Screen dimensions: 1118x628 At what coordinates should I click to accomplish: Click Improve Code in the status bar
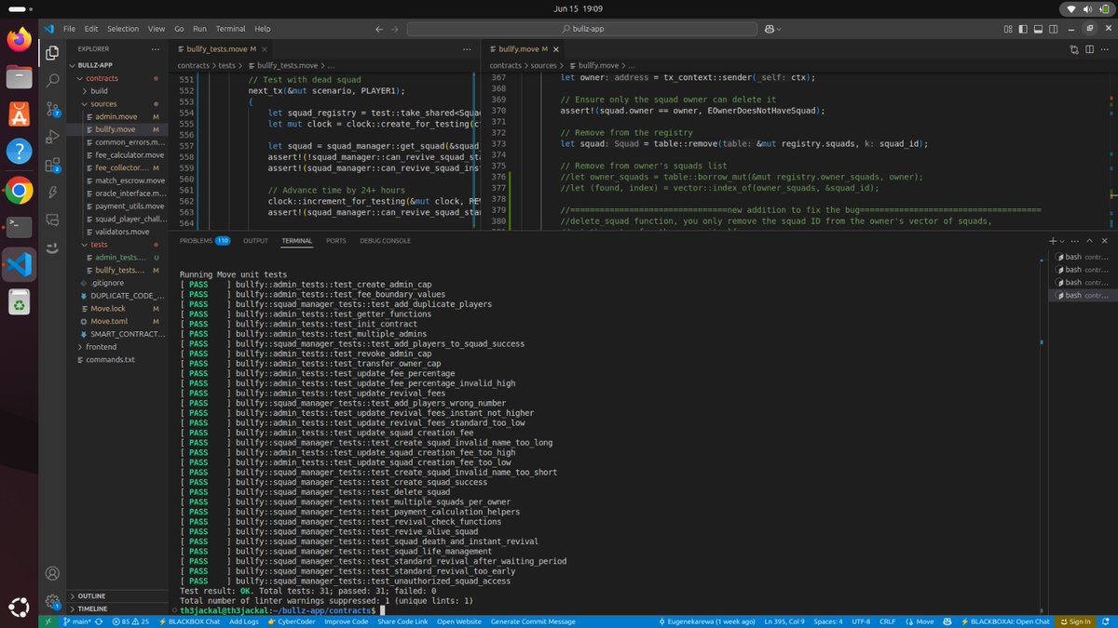click(346, 621)
